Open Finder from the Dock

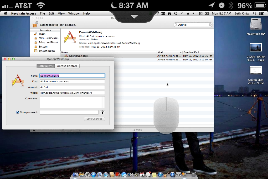[x=75, y=175]
